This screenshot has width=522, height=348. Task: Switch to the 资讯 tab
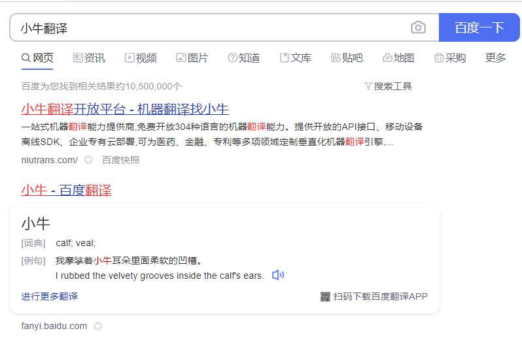[x=89, y=58]
